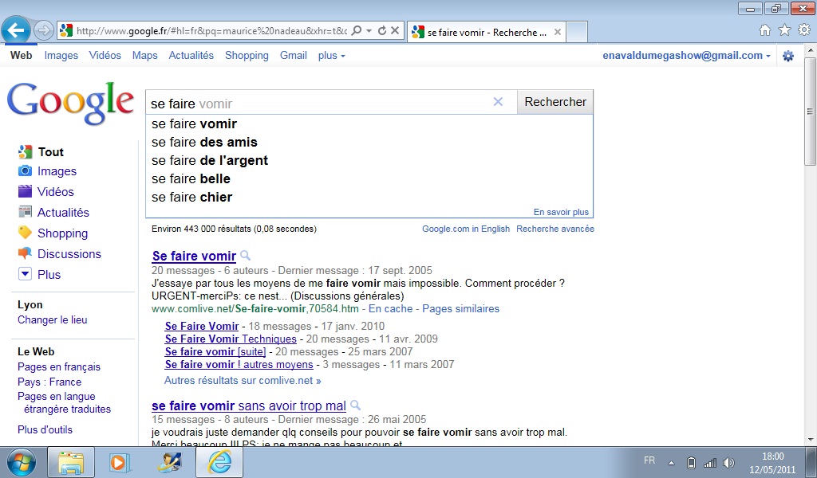Preview second result with magnifier icon

(x=355, y=405)
